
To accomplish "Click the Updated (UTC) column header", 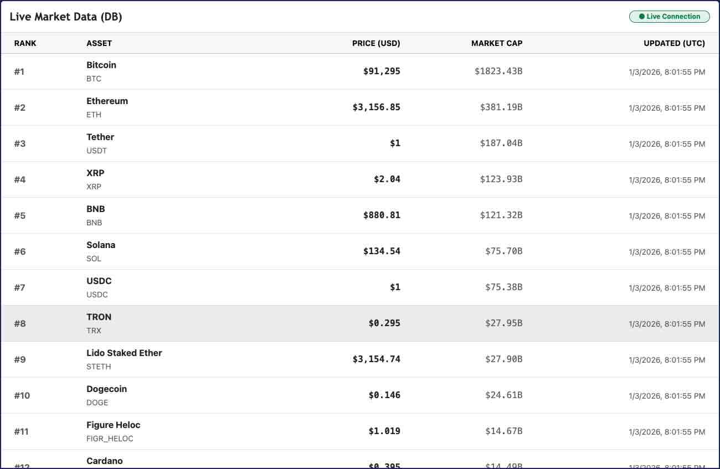I will coord(674,43).
